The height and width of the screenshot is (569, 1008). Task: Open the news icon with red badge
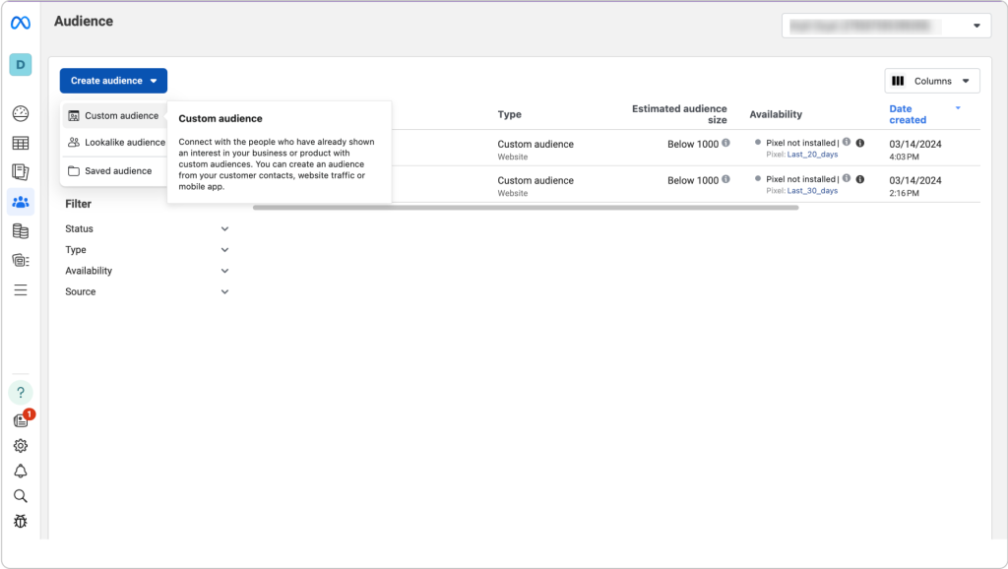[22, 419]
